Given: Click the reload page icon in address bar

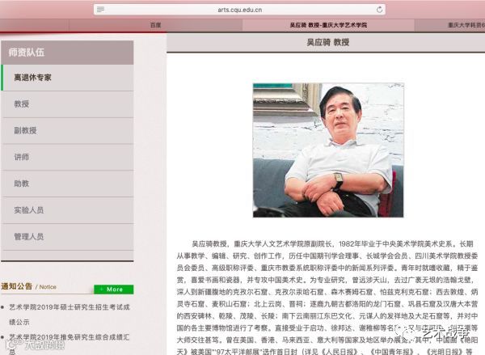Looking at the screenshot, I should point(379,10).
